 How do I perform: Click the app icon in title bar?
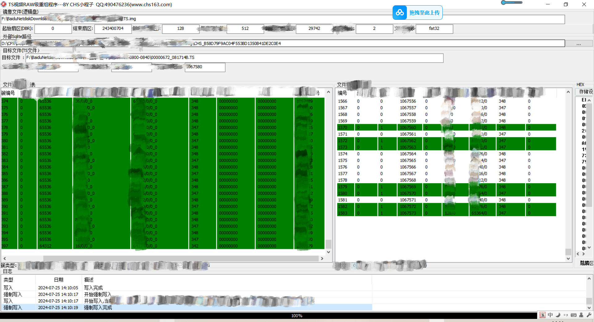[x=4, y=4]
